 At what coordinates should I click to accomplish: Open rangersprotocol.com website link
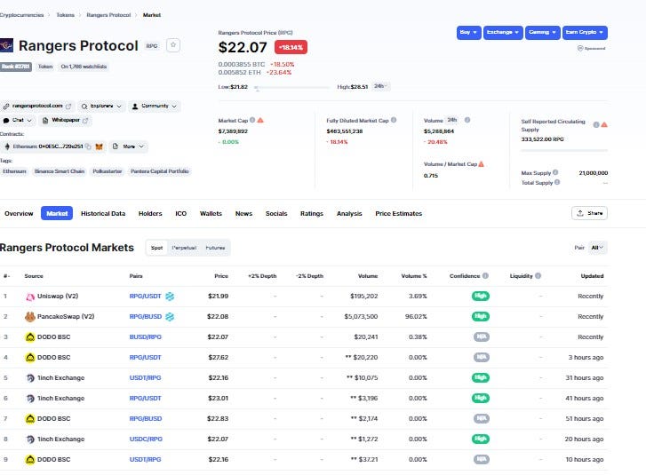coord(37,107)
